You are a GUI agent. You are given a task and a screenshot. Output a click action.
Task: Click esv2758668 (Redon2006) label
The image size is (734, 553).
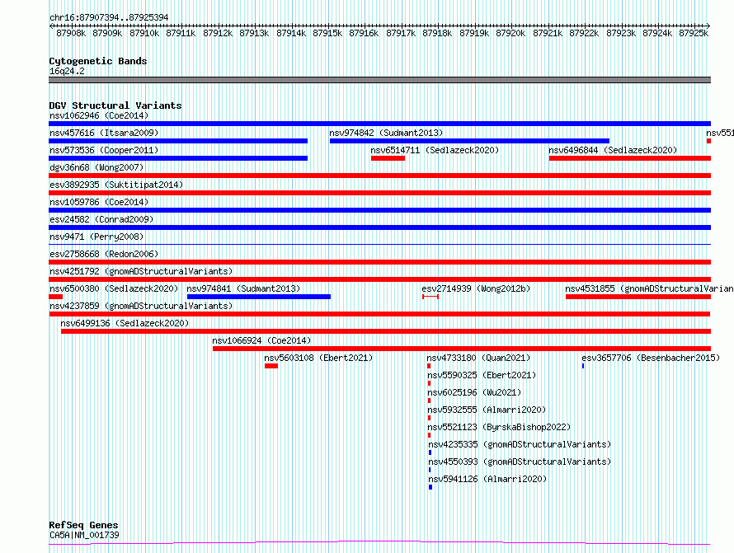tap(104, 254)
